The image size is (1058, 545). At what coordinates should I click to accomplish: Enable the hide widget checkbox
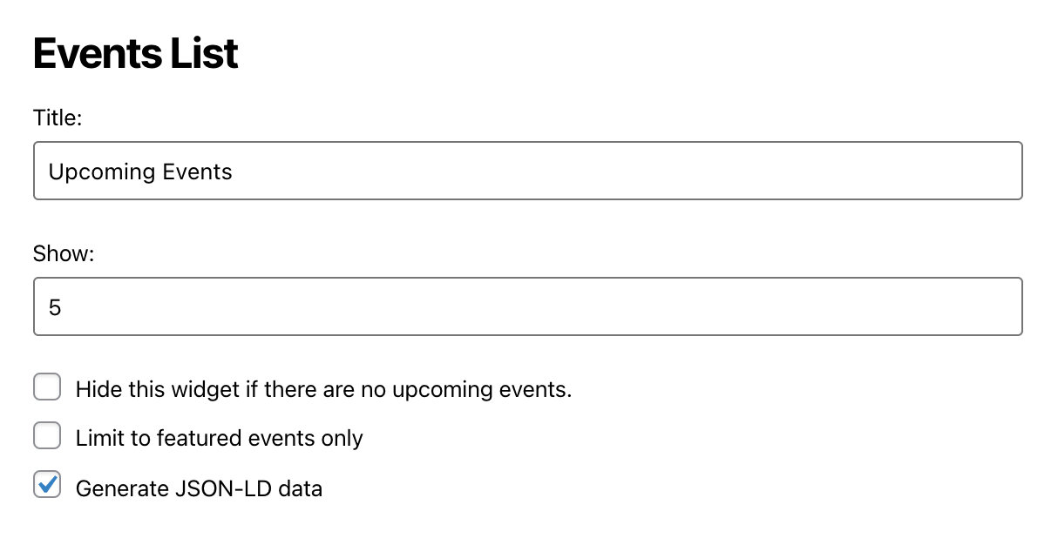[x=47, y=387]
